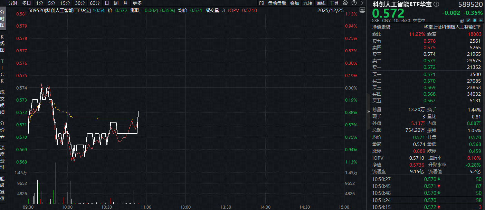The image size is (485, 210).
Task: Toggle 叠加 overlay comparison
Action: point(295,3)
